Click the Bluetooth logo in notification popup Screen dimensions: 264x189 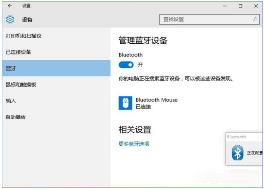(237, 153)
